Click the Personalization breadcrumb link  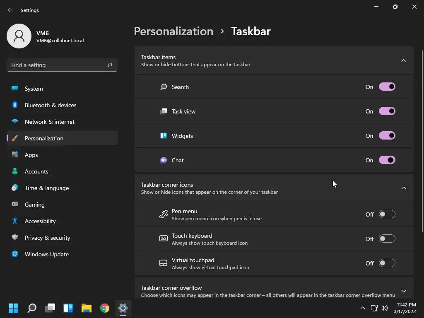pyautogui.click(x=173, y=31)
